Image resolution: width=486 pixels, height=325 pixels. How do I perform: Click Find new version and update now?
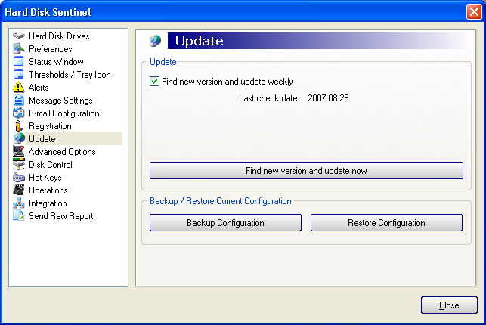click(x=306, y=170)
